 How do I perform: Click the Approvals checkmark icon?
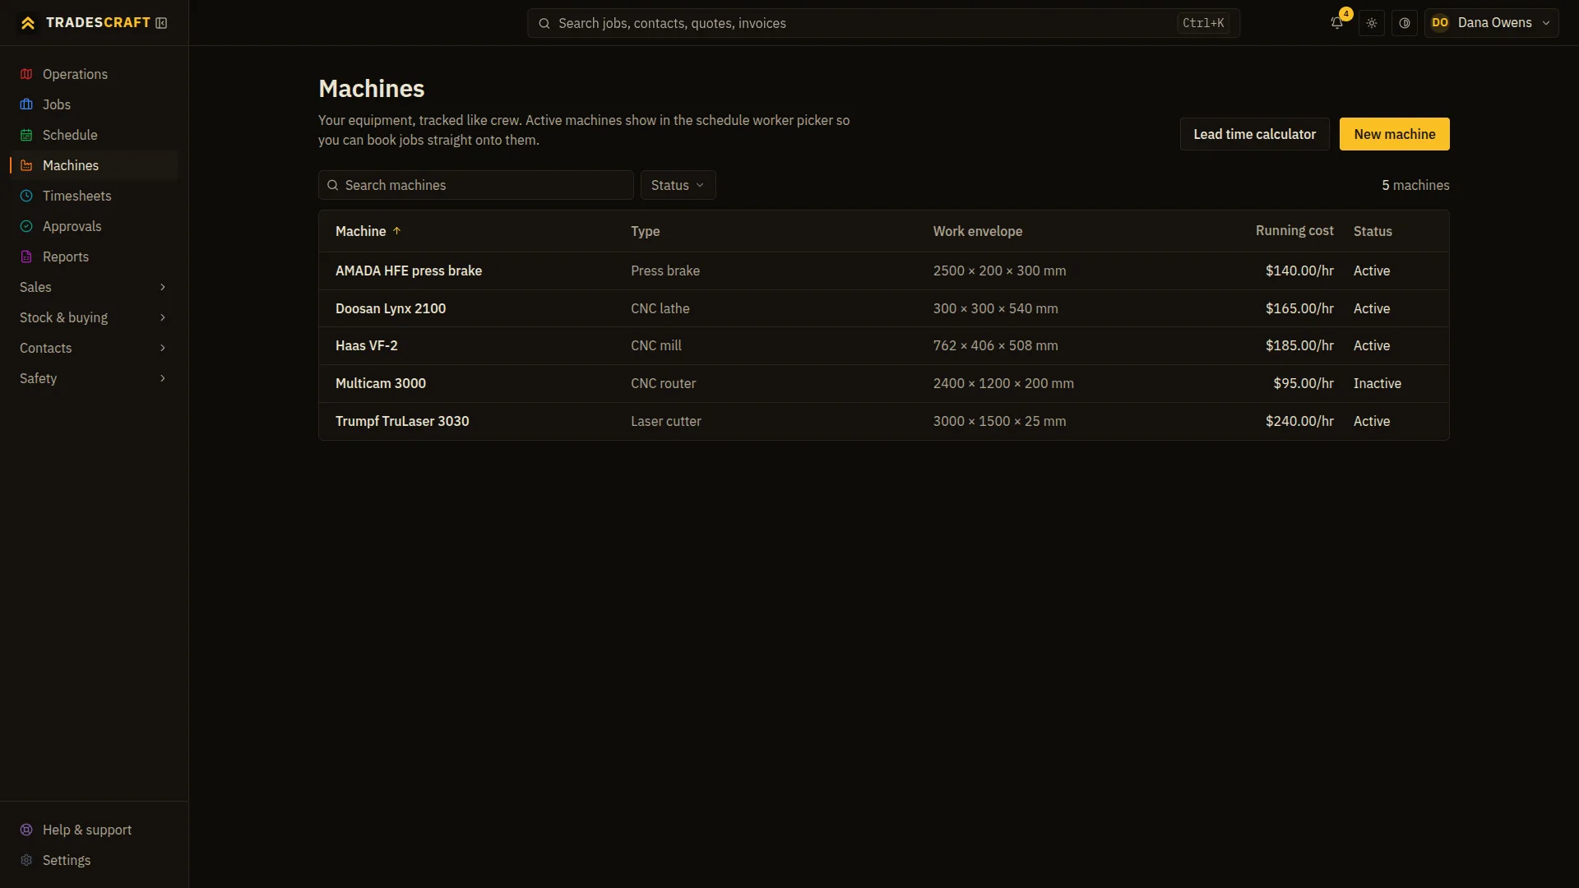pyautogui.click(x=26, y=226)
